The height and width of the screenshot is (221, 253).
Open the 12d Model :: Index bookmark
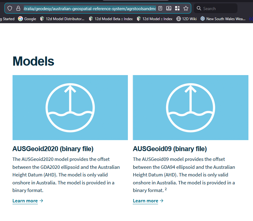click(154, 19)
